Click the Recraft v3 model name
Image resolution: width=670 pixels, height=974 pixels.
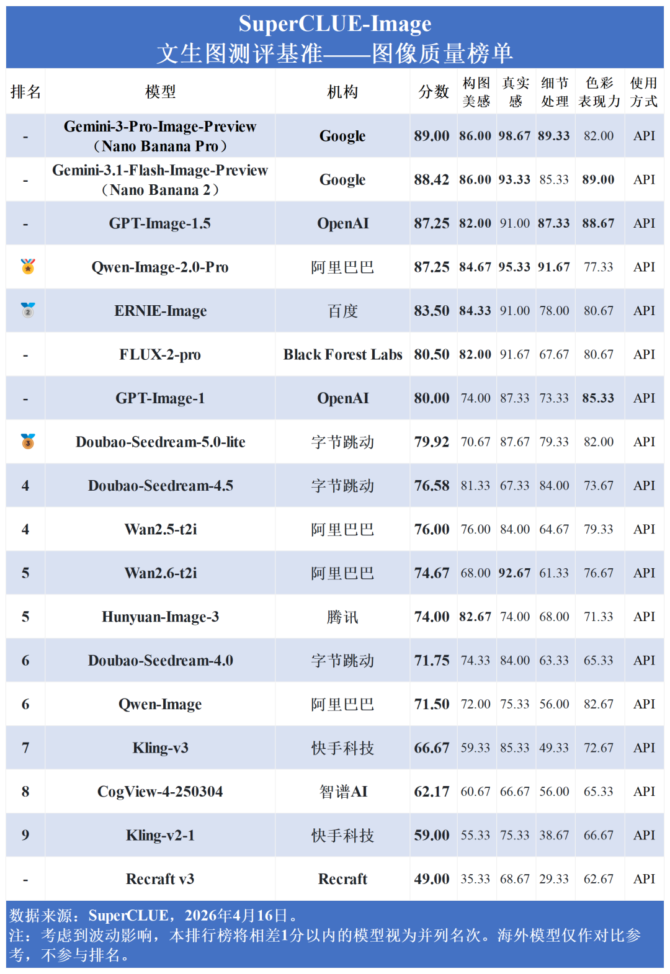pyautogui.click(x=160, y=879)
